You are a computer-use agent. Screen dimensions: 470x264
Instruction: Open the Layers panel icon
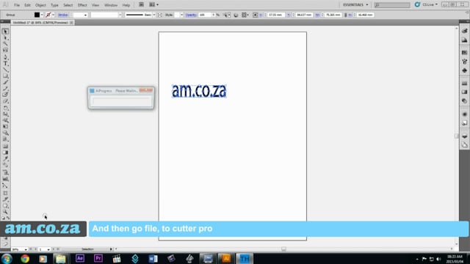pos(464,136)
